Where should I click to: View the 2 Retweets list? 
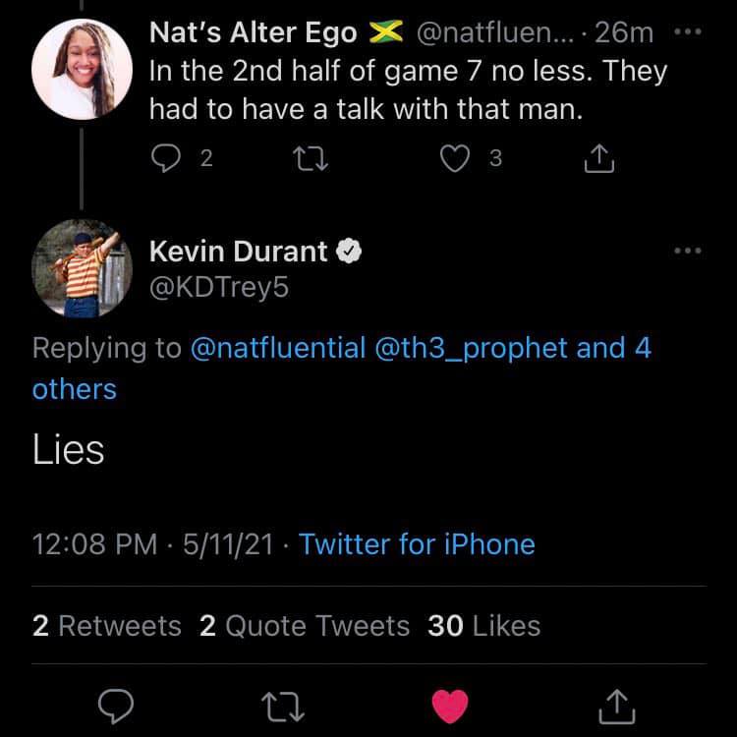[107, 626]
